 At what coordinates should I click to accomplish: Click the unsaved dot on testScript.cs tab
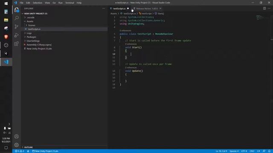[128, 8]
